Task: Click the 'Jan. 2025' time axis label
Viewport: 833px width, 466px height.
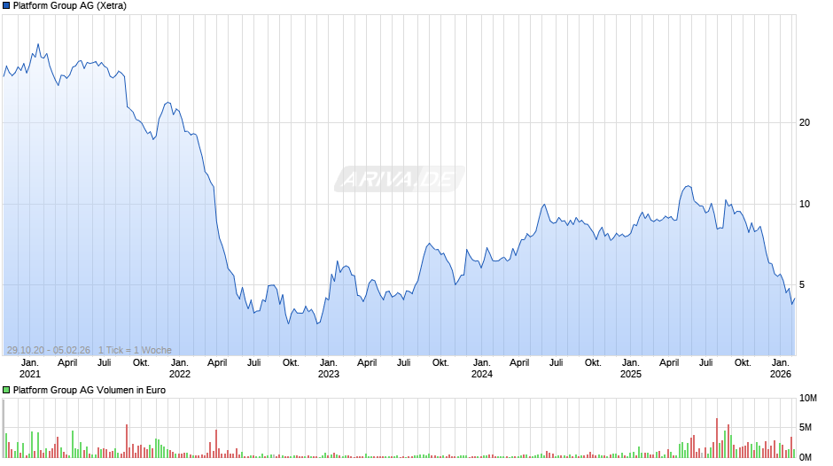Action: click(x=631, y=369)
